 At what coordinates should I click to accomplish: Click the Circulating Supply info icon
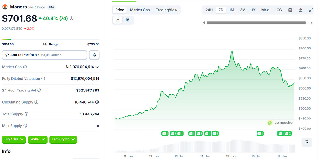36,102
